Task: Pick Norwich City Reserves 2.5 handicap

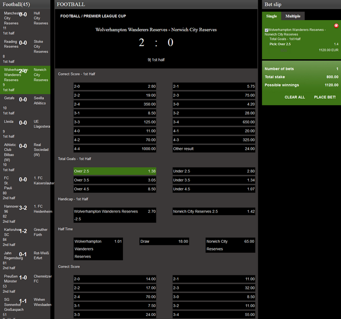Action: [214, 211]
